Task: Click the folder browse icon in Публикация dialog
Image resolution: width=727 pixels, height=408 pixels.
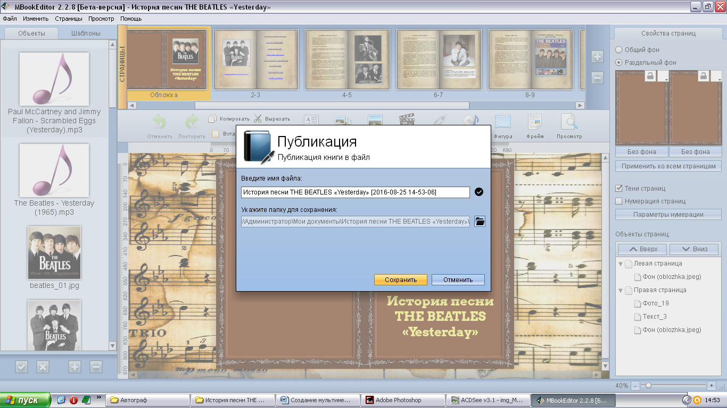Action: tap(480, 222)
